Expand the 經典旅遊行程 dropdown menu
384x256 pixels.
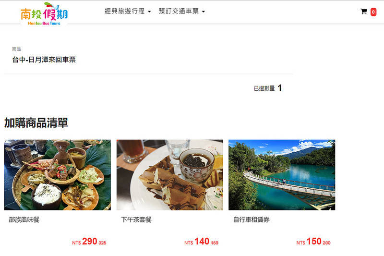[x=128, y=11]
